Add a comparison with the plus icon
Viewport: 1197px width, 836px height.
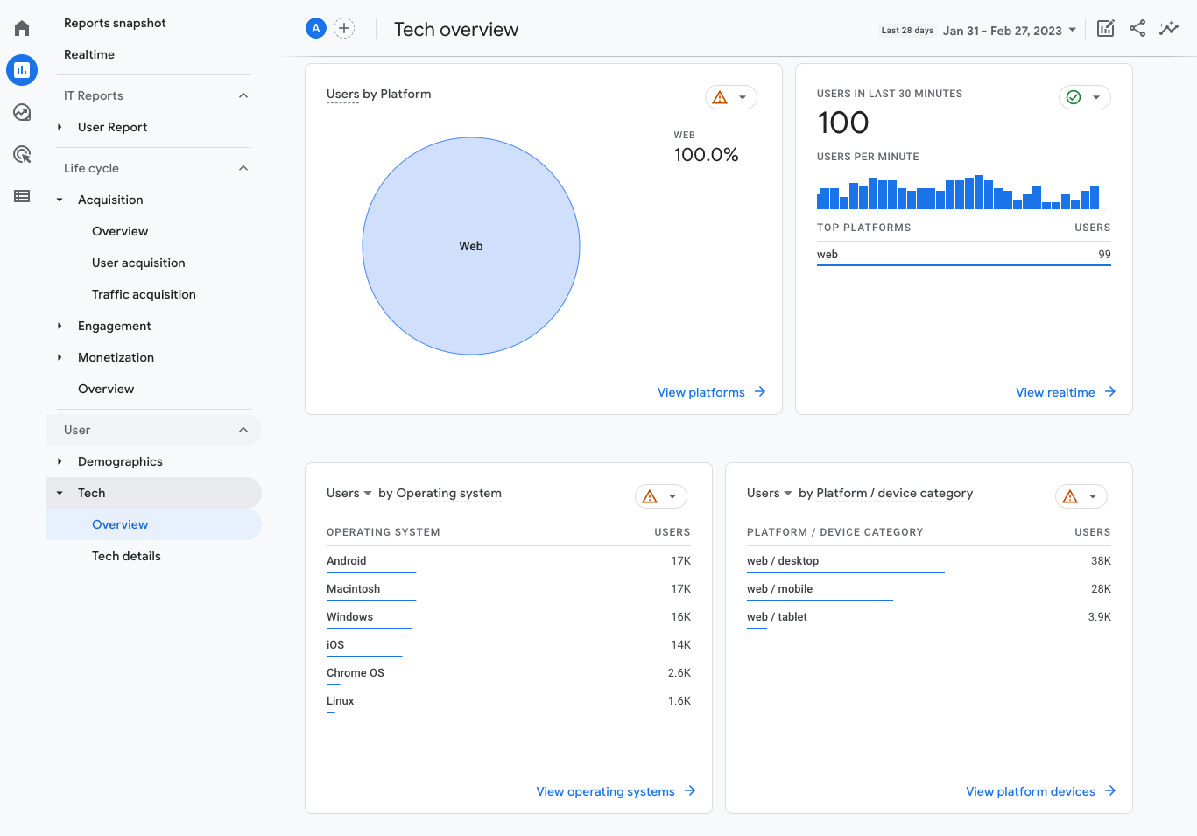tap(344, 28)
